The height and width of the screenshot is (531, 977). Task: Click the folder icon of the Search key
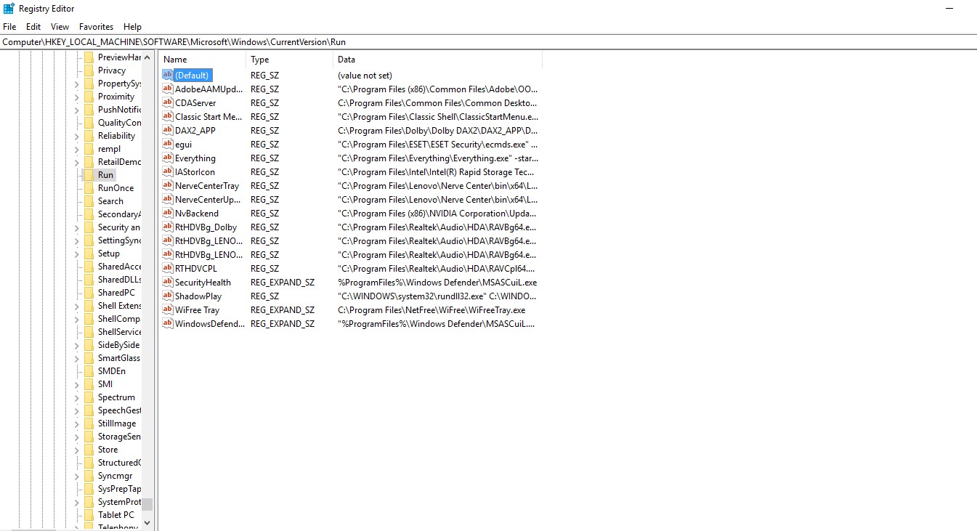(x=89, y=201)
